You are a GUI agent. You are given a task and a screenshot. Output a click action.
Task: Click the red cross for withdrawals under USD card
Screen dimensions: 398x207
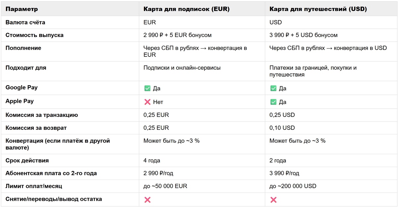click(273, 200)
